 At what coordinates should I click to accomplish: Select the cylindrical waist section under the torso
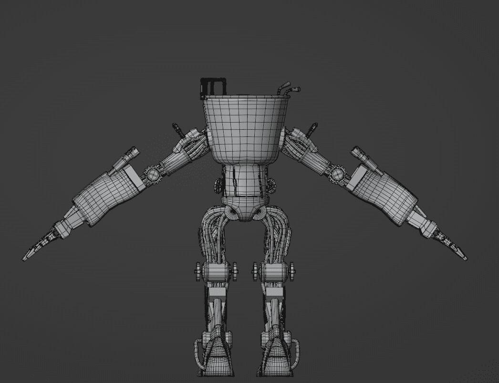(x=244, y=181)
